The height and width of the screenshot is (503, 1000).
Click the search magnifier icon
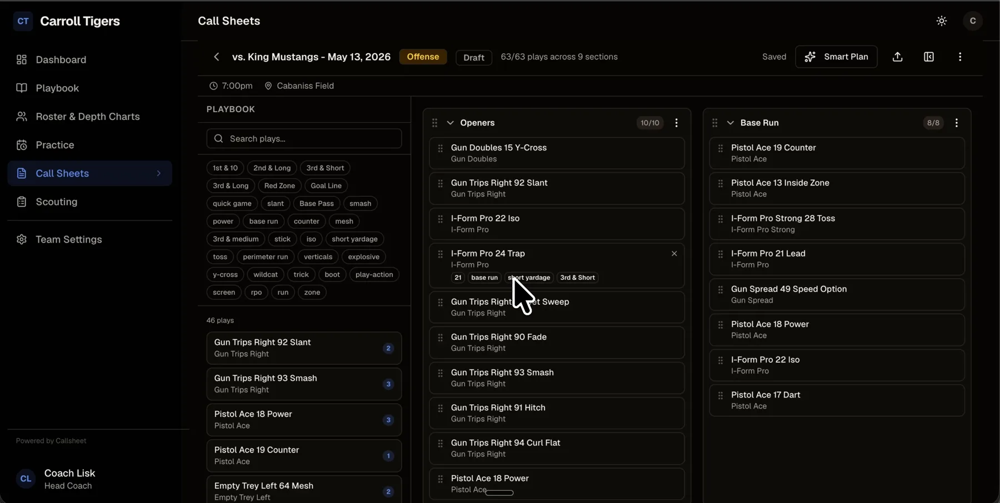(x=219, y=139)
